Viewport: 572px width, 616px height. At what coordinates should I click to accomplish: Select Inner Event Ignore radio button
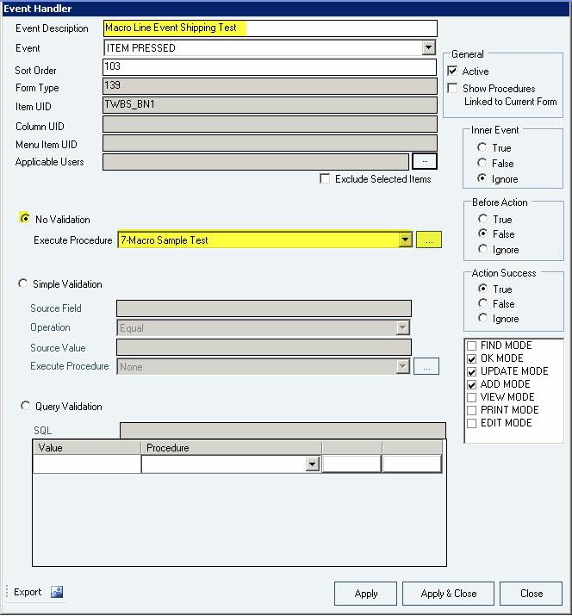[x=482, y=178]
